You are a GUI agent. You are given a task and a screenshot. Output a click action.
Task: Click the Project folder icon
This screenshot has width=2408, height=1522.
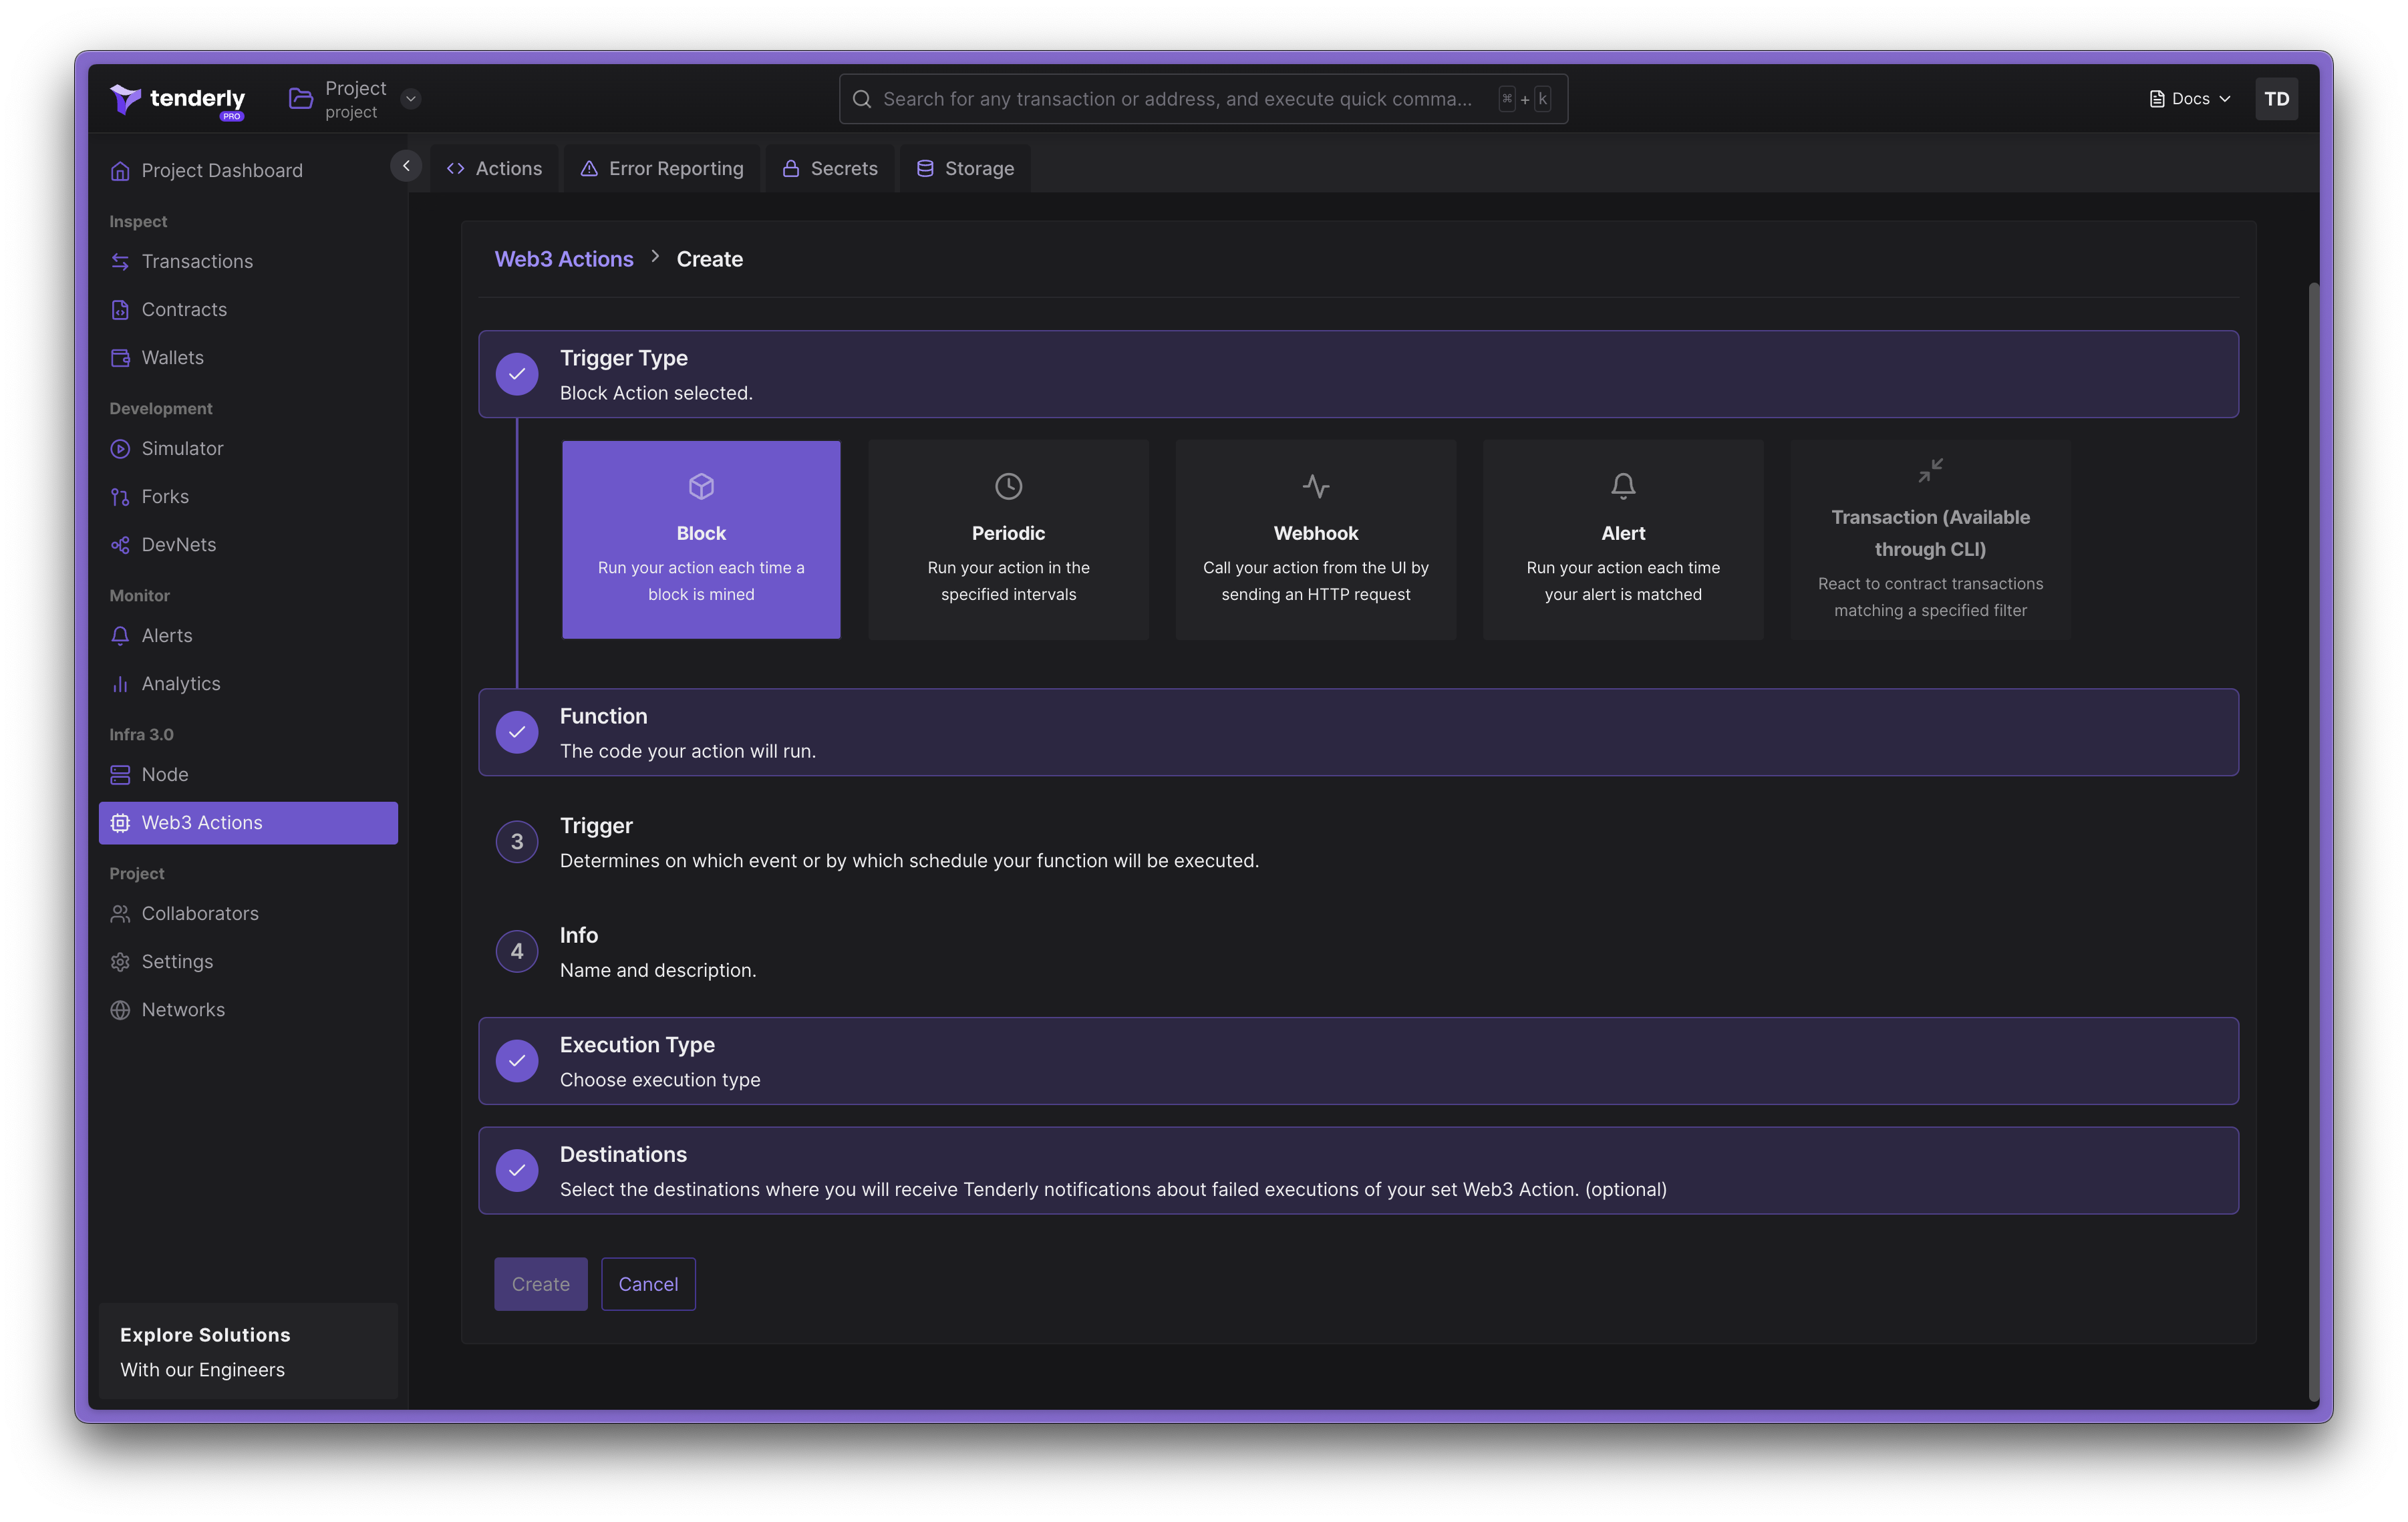coord(300,98)
